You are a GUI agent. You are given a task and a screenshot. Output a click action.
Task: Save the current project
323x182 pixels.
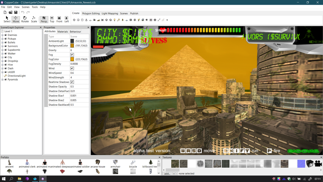tap(16, 12)
